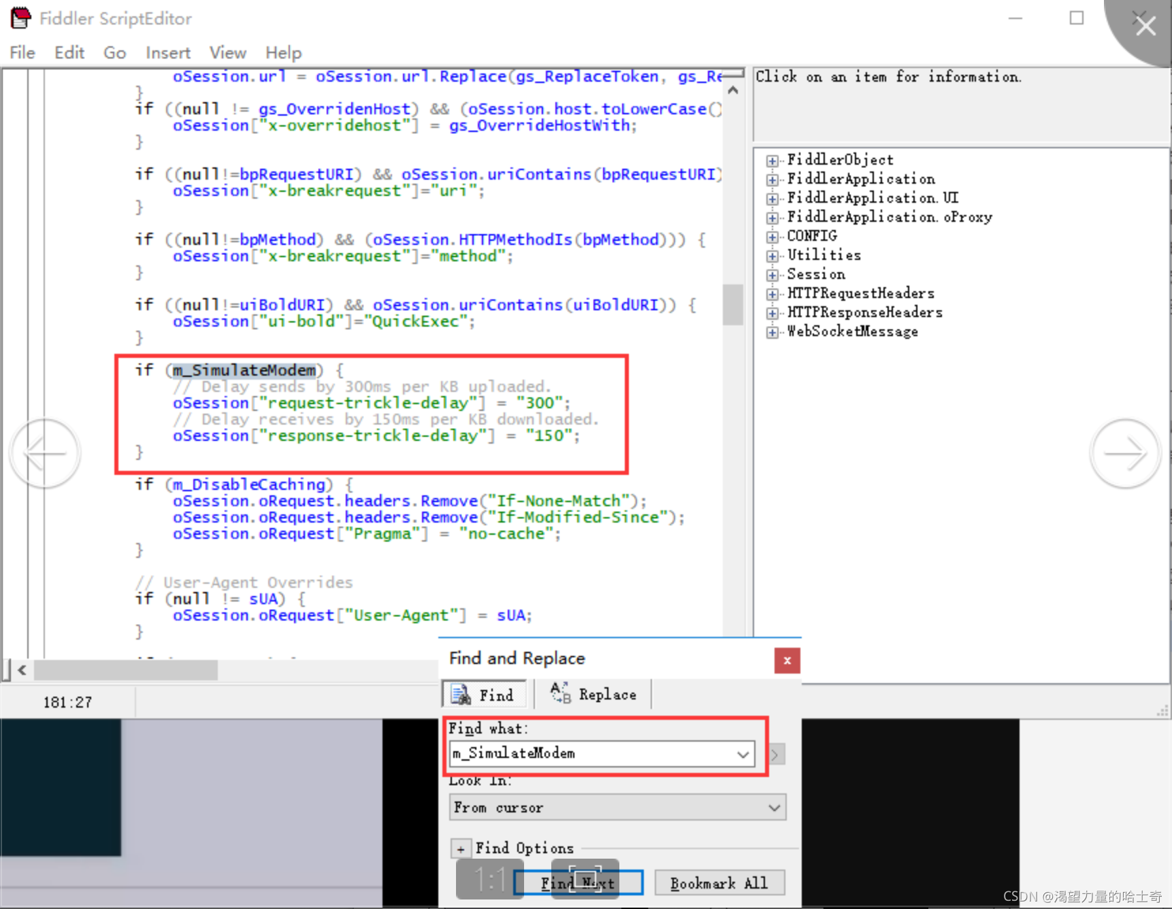Select WebSocketMessage in the class tree

[852, 331]
